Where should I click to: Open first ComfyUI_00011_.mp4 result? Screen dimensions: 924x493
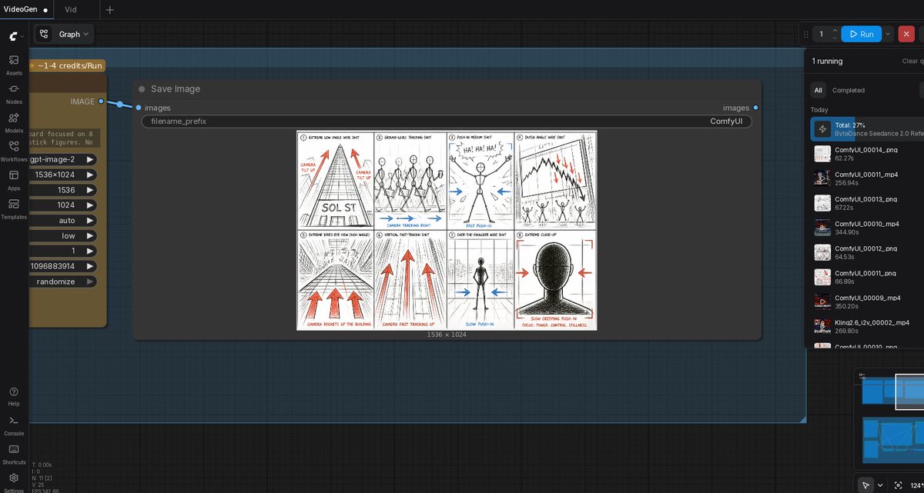point(868,178)
